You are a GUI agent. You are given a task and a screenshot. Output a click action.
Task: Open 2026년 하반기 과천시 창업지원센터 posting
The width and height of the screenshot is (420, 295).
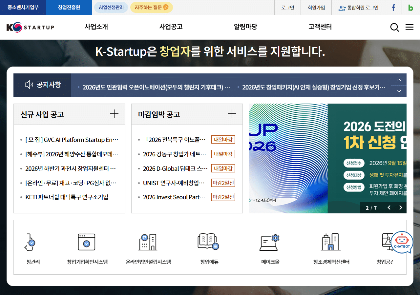(x=71, y=168)
